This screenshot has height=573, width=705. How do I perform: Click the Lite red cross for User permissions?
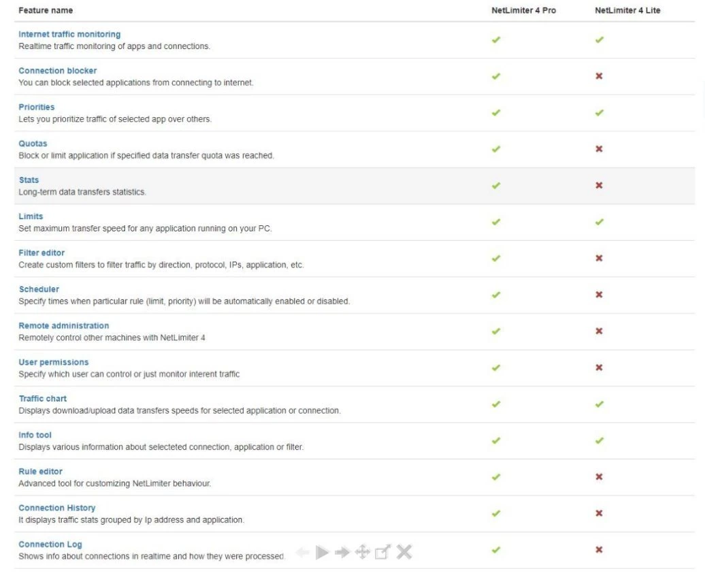coord(599,367)
